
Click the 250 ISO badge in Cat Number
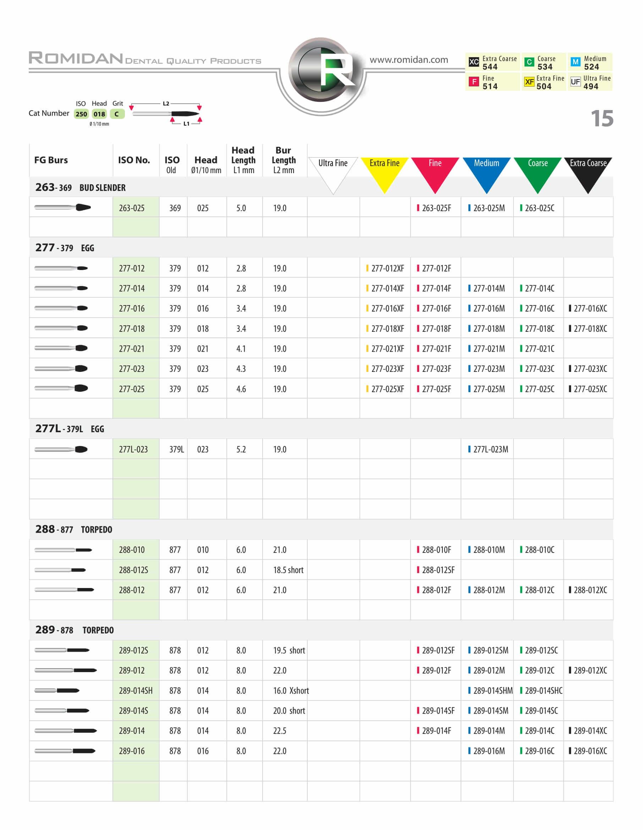(x=81, y=114)
